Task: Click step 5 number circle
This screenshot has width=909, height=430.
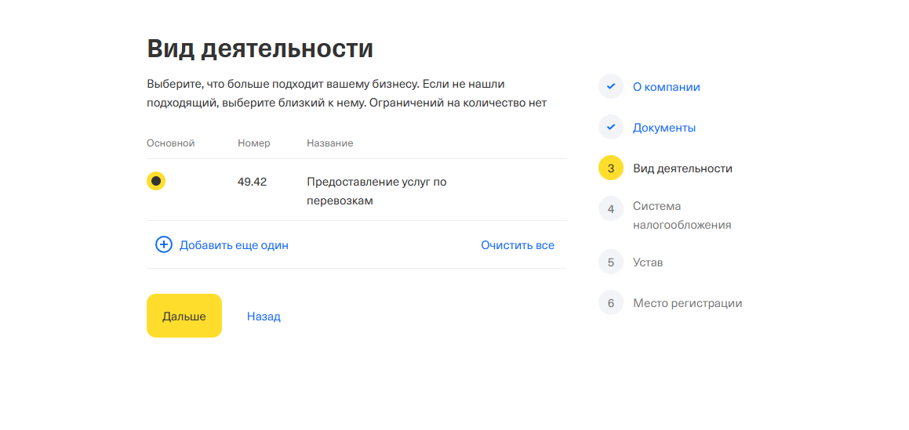Action: (x=610, y=262)
